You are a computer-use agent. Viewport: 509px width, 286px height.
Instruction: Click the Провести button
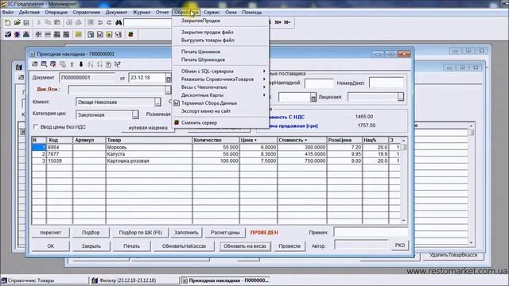(x=289, y=246)
